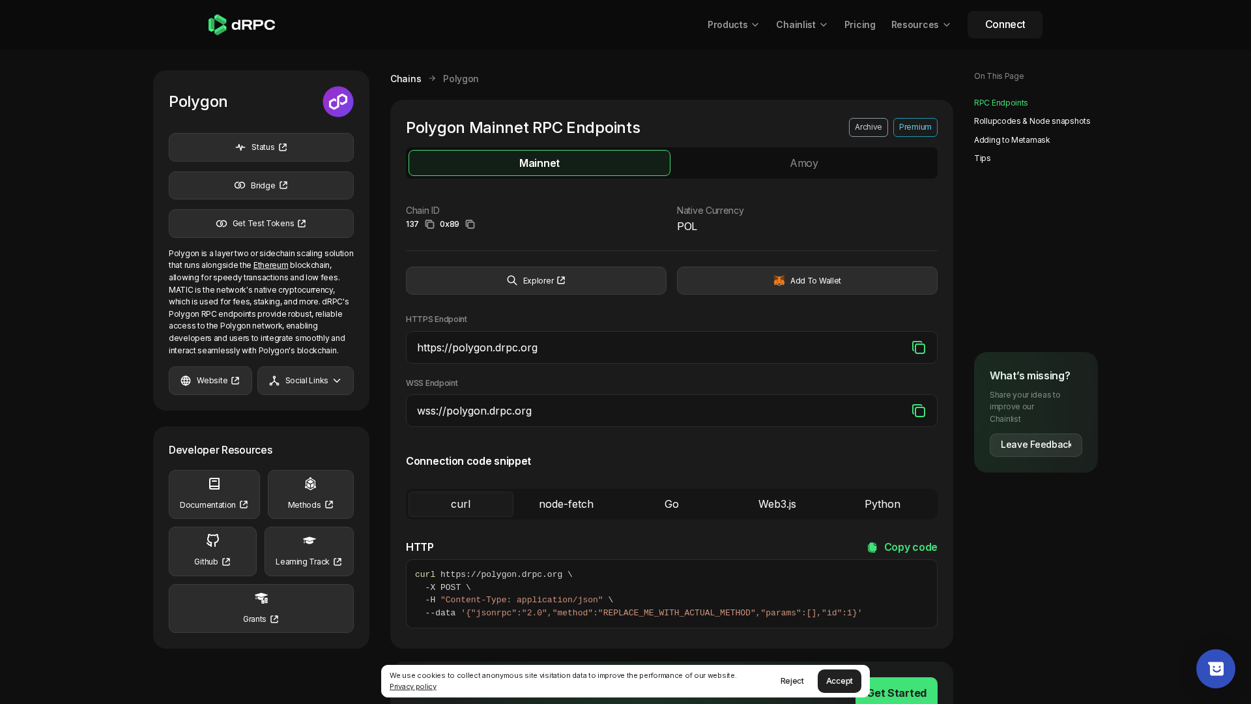
Task: Open the Methods resource card
Action: coord(311,495)
